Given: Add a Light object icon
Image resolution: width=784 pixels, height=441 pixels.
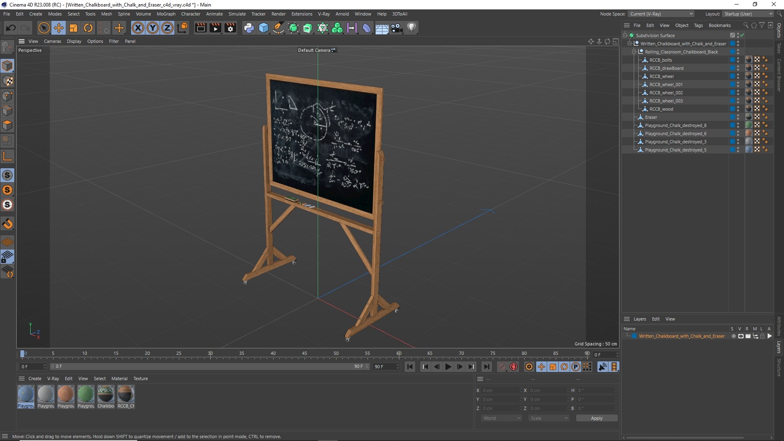Looking at the screenshot, I should coord(412,28).
